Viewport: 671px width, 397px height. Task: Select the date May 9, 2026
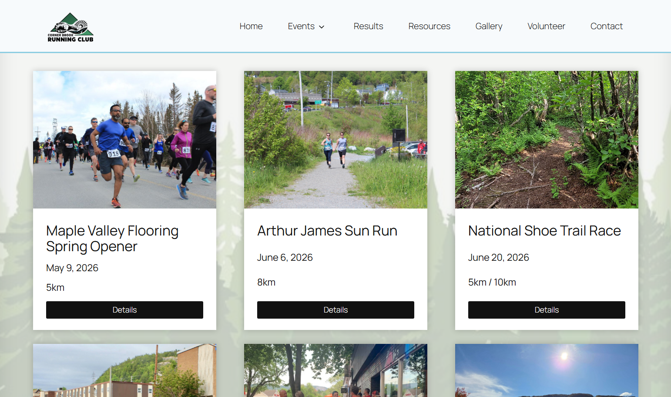click(x=72, y=268)
